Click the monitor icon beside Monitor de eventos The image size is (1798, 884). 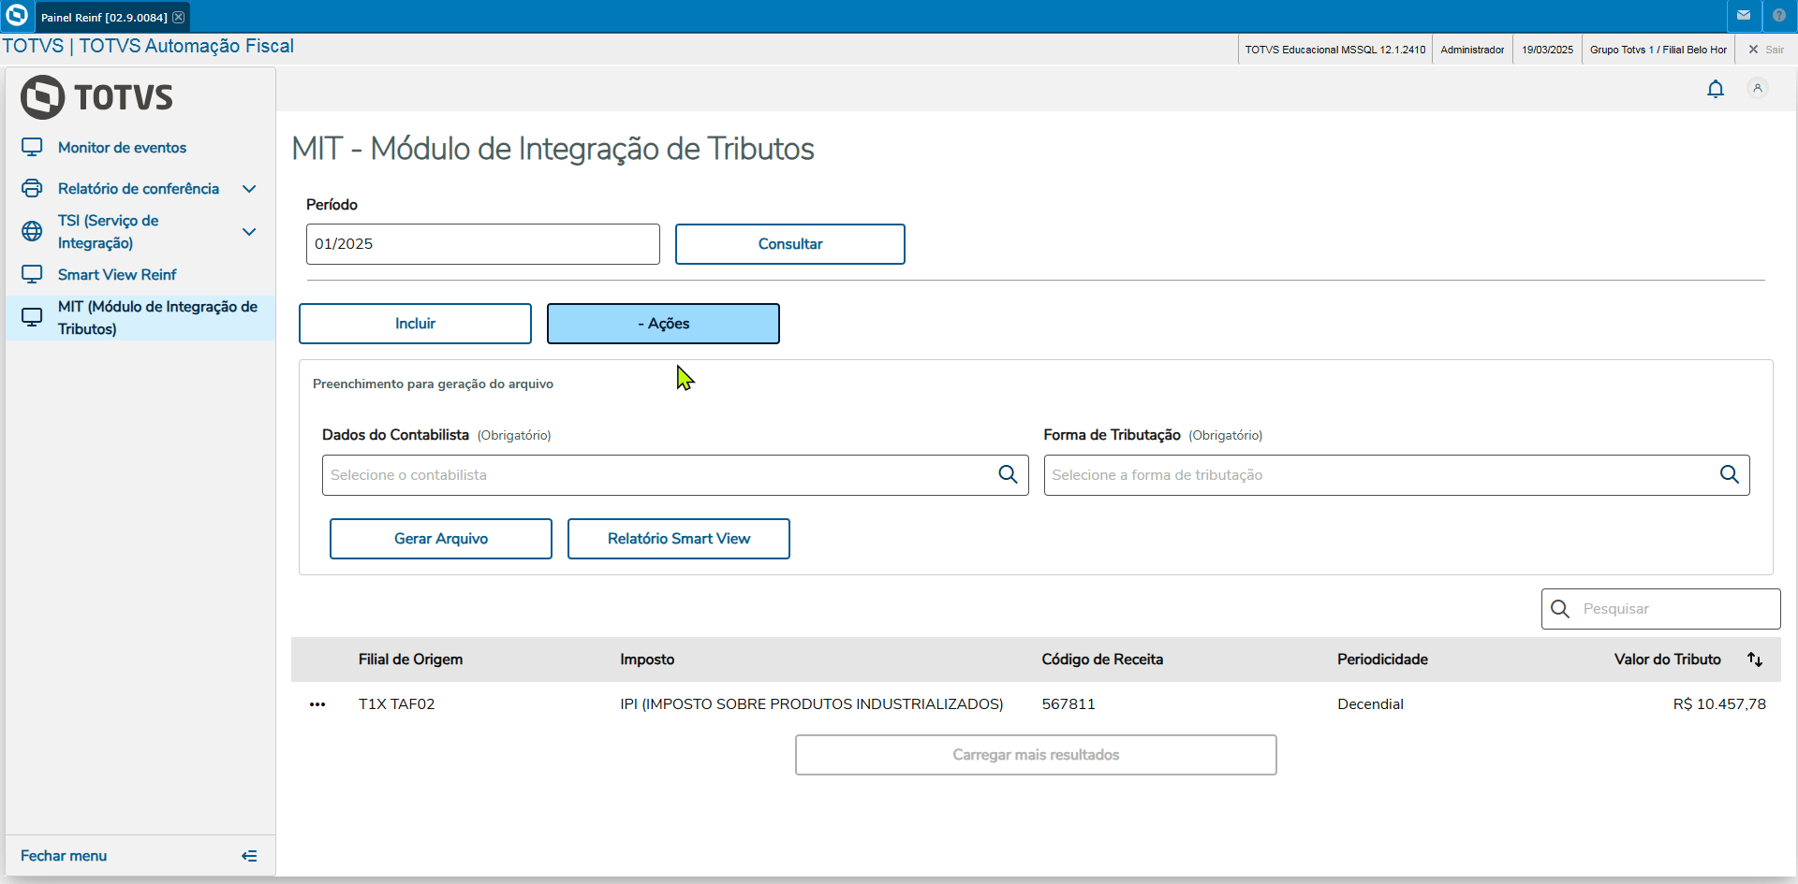click(32, 147)
